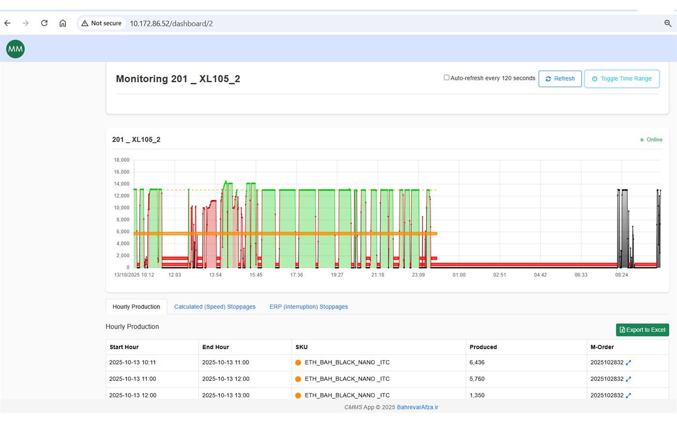The width and height of the screenshot is (677, 423).
Task: Click the browser forward arrow
Action: (x=26, y=23)
